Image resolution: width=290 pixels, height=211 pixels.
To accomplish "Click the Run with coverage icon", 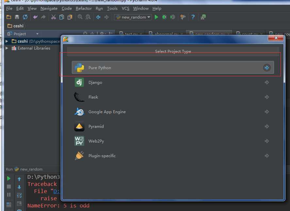I will (172, 17).
